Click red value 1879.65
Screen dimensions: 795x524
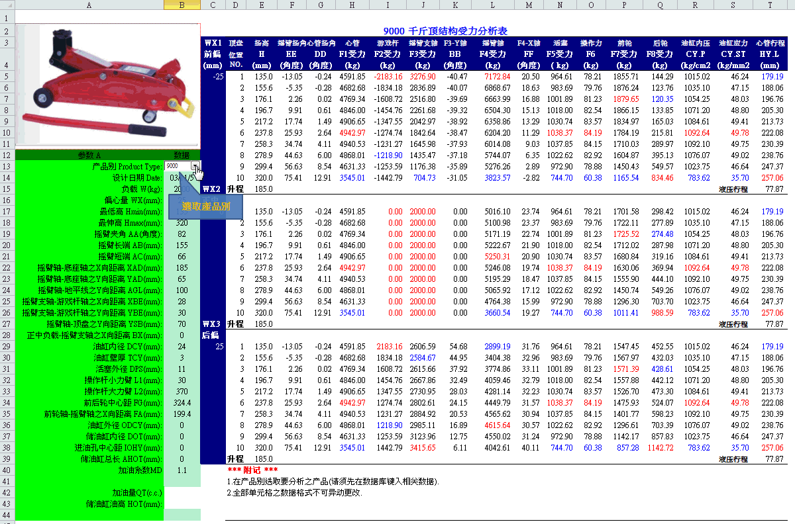point(626,99)
